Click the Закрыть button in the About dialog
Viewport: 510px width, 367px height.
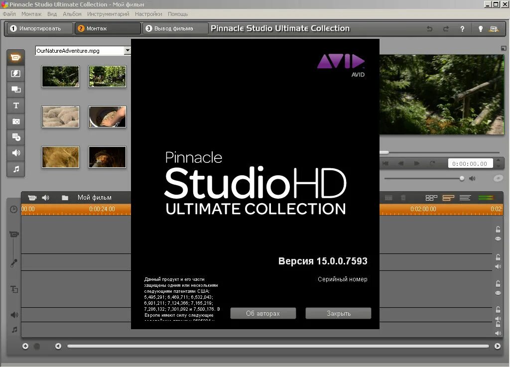338,313
